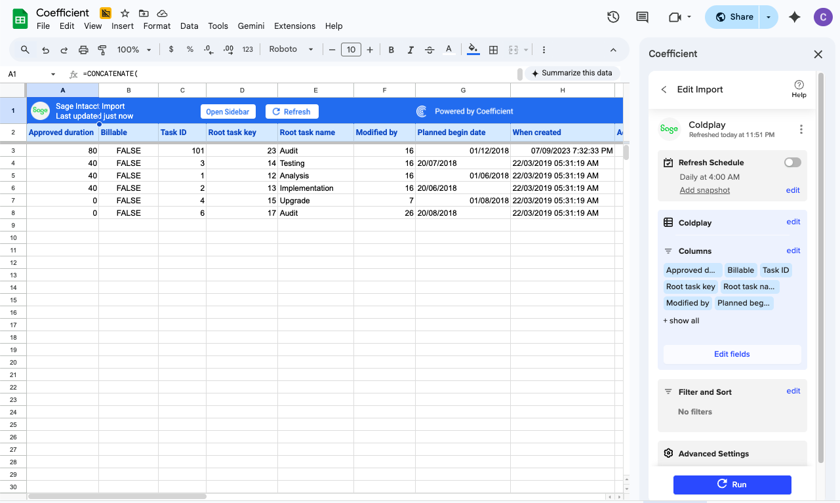
Task: Click the print icon in toolbar
Action: [83, 50]
